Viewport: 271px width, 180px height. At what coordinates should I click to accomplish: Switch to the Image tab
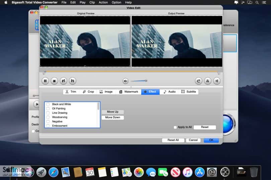tap(106, 92)
